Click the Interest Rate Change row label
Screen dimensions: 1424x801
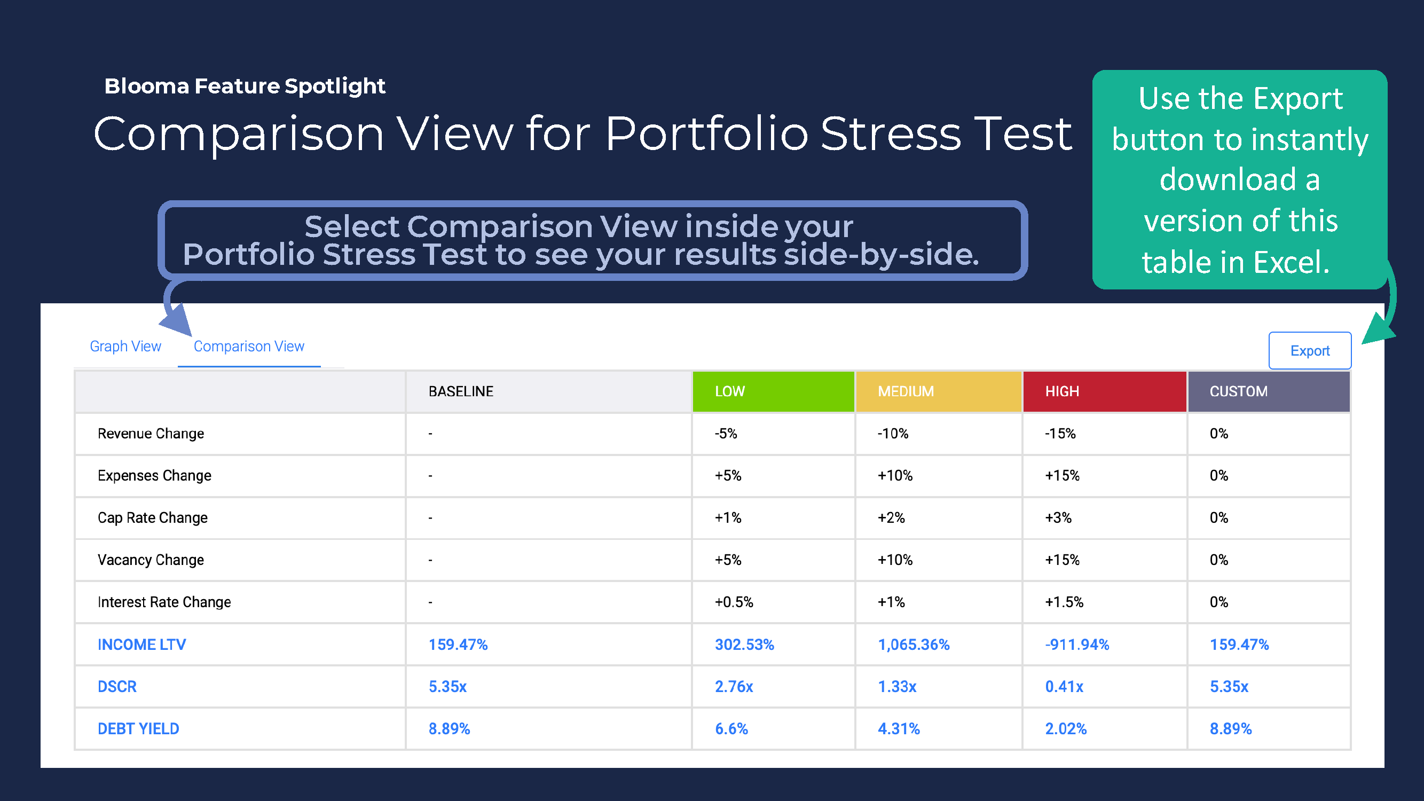point(163,602)
